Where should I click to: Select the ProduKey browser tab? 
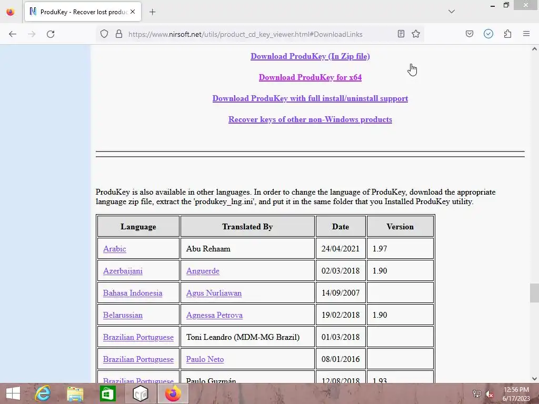(x=83, y=12)
